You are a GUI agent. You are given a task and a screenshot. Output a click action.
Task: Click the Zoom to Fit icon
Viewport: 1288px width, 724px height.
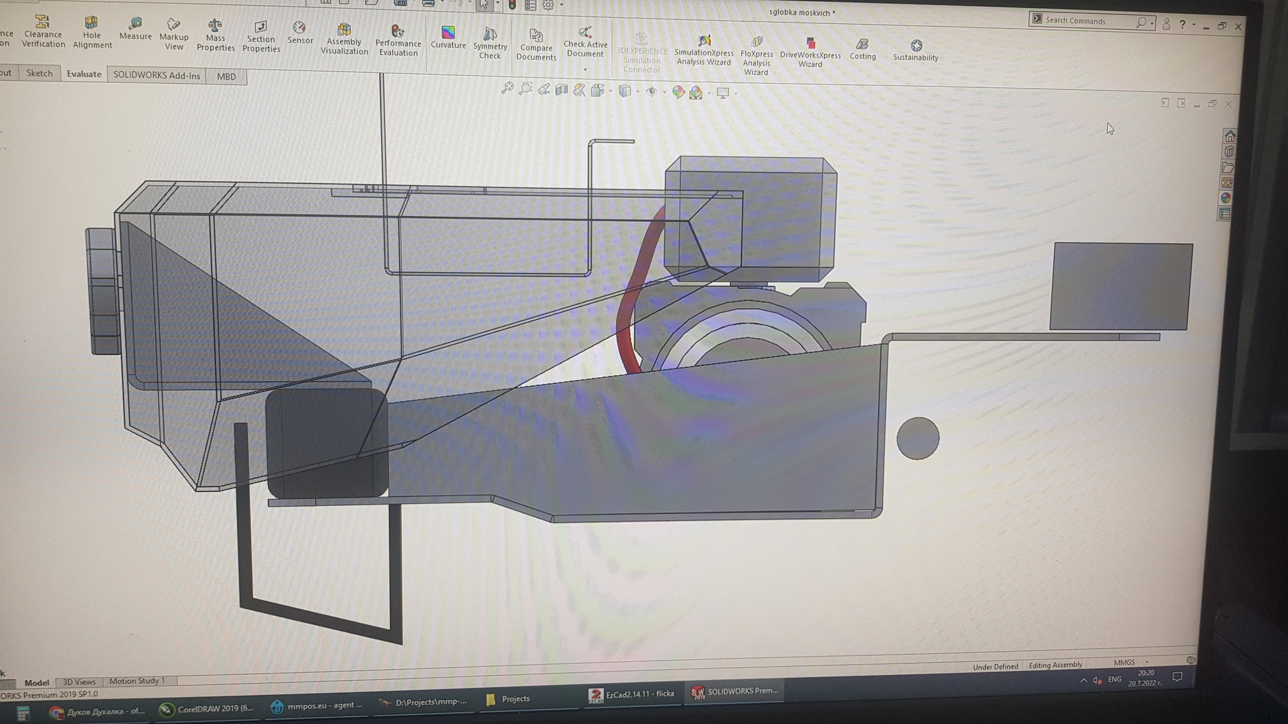tap(507, 89)
